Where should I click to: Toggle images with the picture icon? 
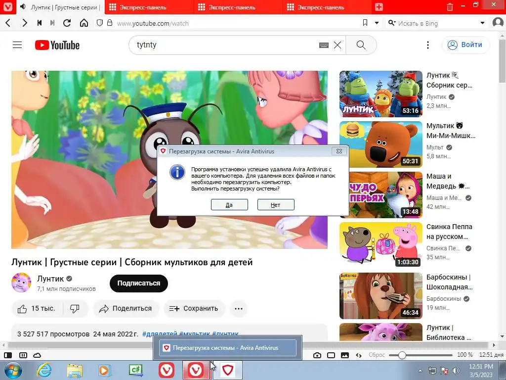tap(344, 355)
